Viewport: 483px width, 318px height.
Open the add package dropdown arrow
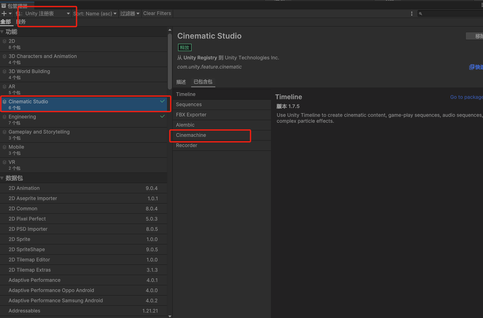point(10,13)
